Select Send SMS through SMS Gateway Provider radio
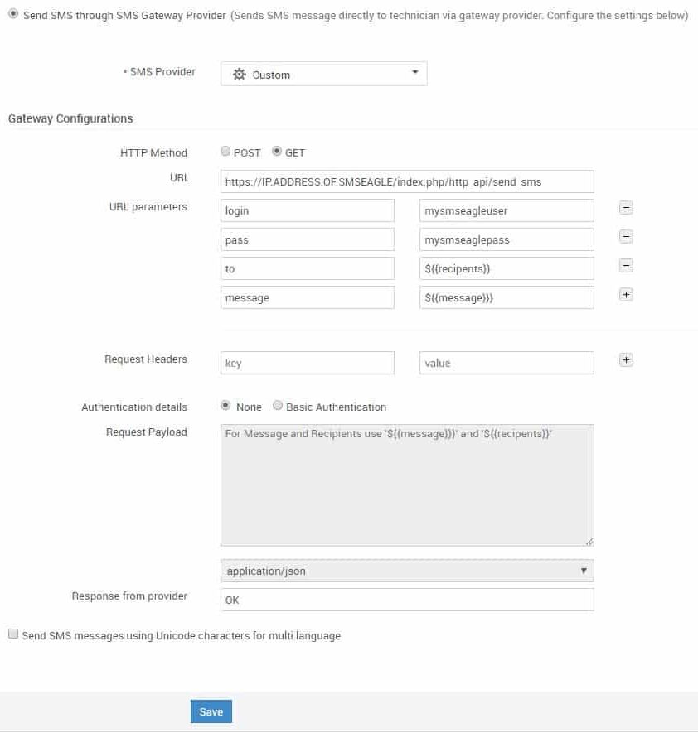Screen dimensions: 698x733 13,14
